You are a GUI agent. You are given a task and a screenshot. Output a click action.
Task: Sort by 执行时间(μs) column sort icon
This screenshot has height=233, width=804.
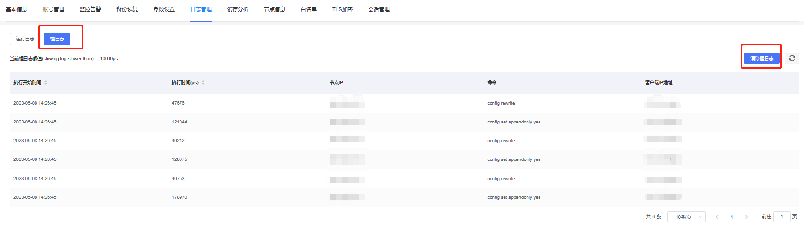point(203,83)
